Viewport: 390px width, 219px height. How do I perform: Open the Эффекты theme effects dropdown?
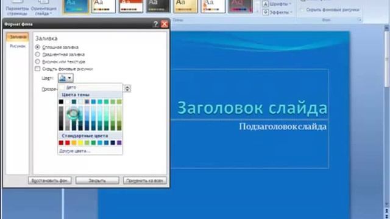(x=277, y=12)
